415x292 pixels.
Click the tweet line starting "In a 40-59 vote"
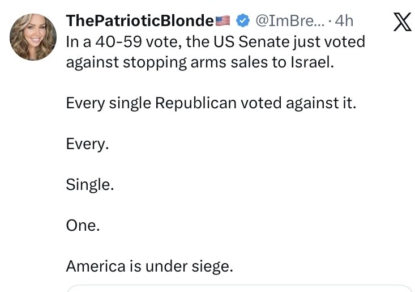[215, 41]
